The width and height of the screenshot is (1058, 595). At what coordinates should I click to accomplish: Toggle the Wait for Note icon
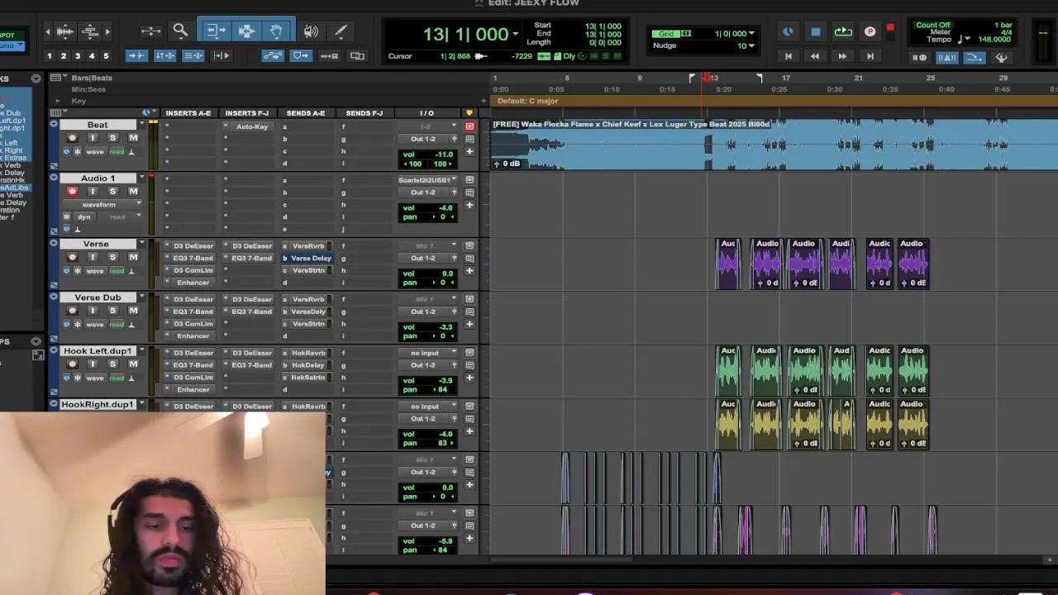tap(919, 58)
